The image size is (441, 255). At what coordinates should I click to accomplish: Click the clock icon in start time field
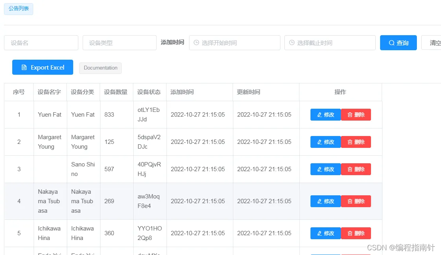click(196, 42)
